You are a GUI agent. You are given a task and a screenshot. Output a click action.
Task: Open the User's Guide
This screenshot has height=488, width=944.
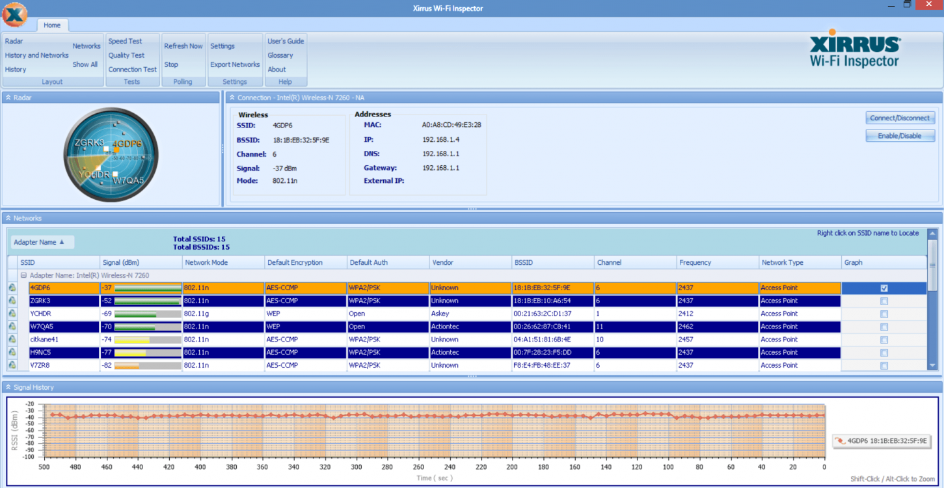[286, 41]
